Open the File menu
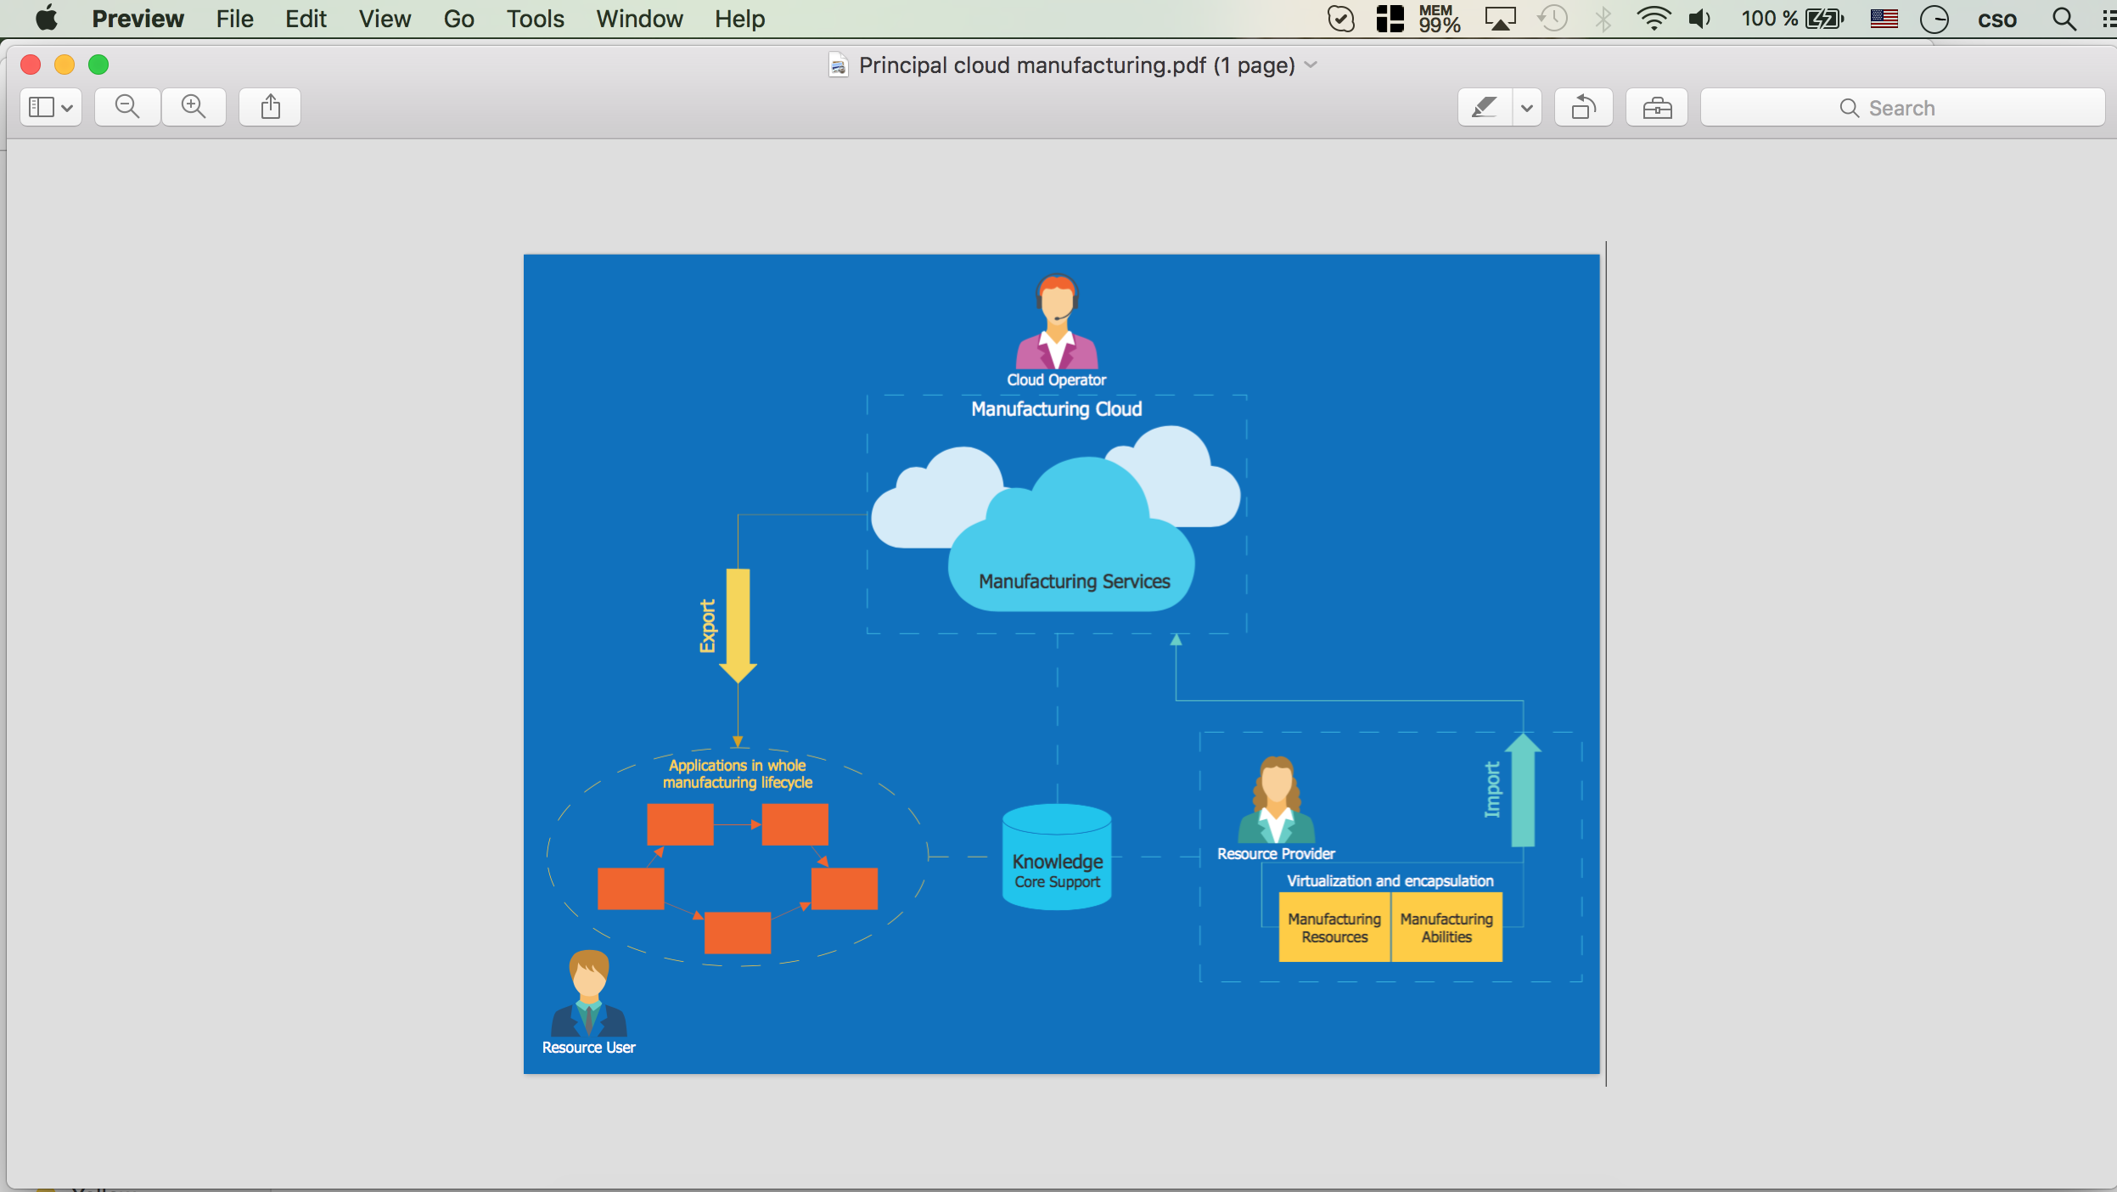This screenshot has height=1192, width=2117. click(234, 19)
